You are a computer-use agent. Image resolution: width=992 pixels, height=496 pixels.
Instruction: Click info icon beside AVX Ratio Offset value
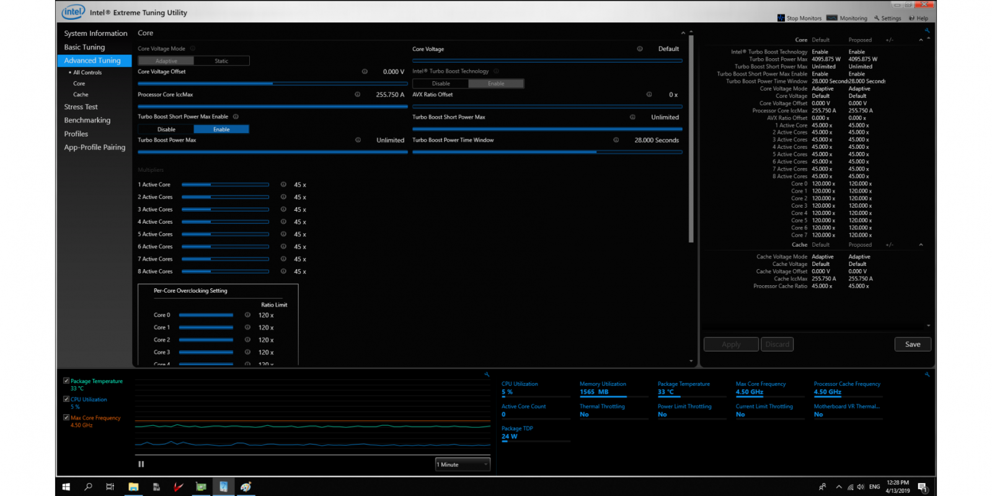tap(649, 94)
